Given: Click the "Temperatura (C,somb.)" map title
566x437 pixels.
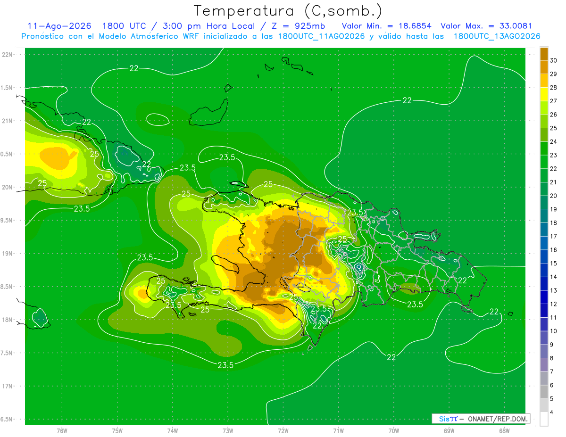Looking at the screenshot, I should (x=288, y=11).
